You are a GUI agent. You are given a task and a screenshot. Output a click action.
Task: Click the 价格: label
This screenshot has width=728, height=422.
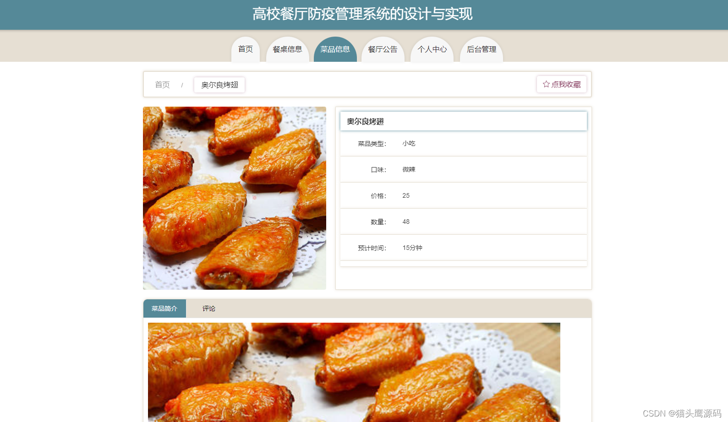click(378, 196)
